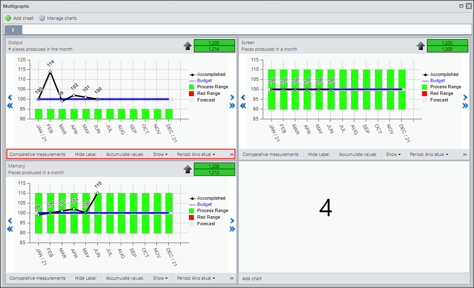The width and height of the screenshot is (474, 288).
Task: Open Comparative measurements on Screen chart
Action: point(270,154)
